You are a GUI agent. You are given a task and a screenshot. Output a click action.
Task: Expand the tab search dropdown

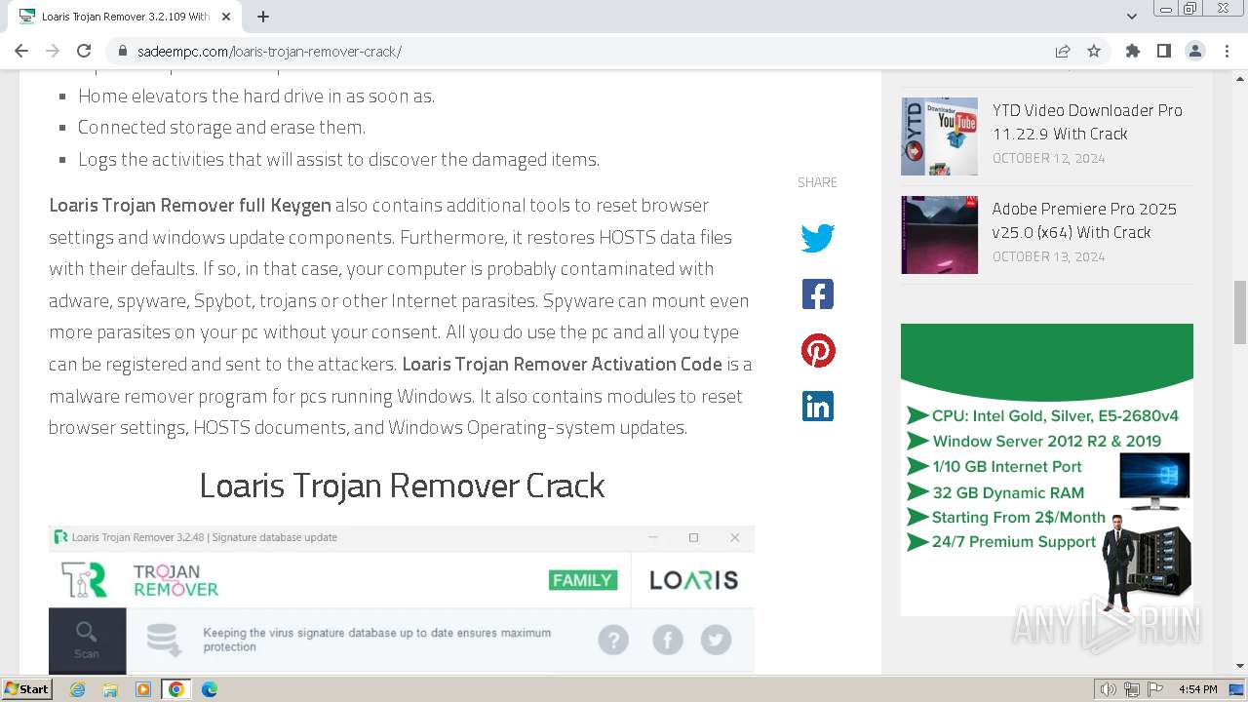click(x=1131, y=17)
